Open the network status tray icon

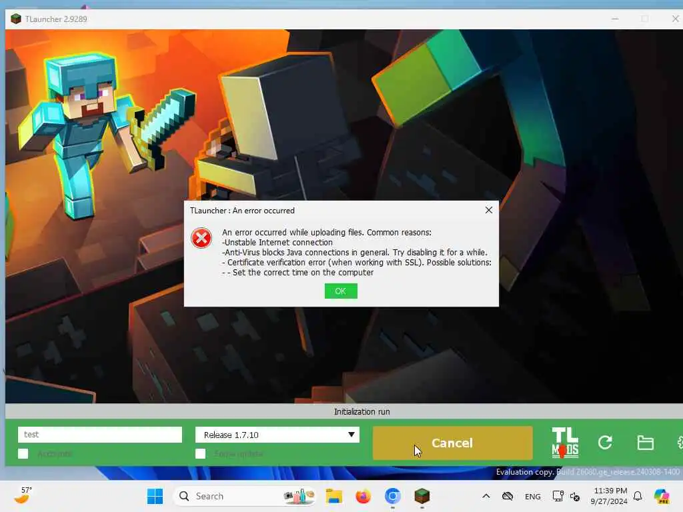pyautogui.click(x=558, y=496)
